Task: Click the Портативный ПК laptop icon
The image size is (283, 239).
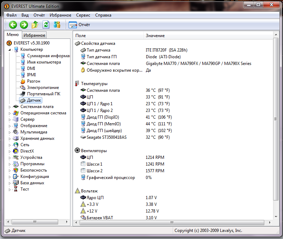Action: [23, 94]
